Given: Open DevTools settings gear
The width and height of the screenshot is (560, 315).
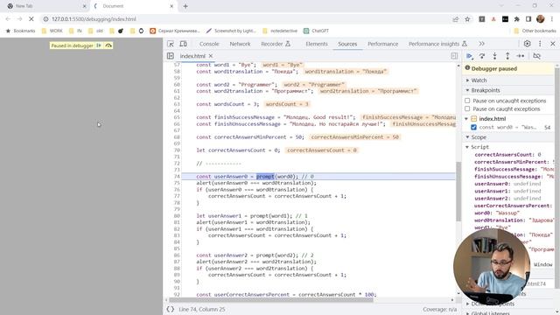Looking at the screenshot, I should (x=527, y=44).
